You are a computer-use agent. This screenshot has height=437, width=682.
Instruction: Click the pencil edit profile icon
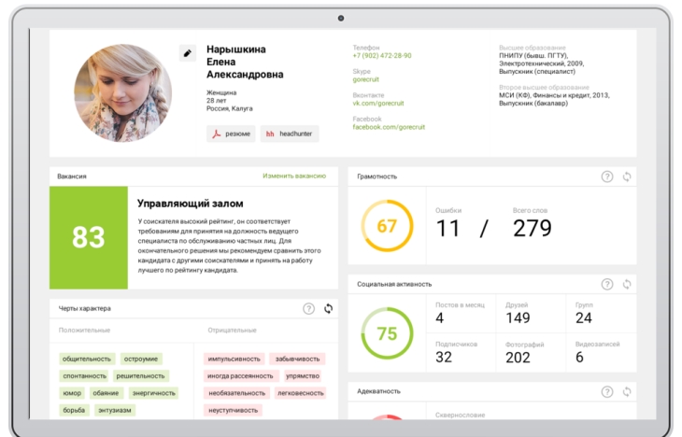coord(188,53)
